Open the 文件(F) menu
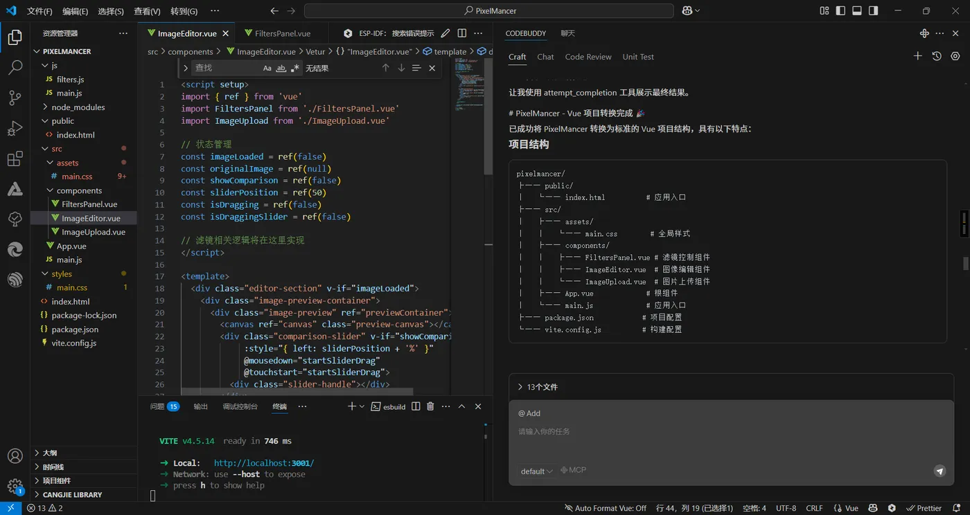The image size is (970, 515). [39, 11]
